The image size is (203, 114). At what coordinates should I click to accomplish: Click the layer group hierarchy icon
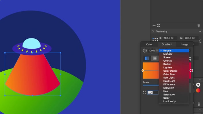(x=159, y=26)
